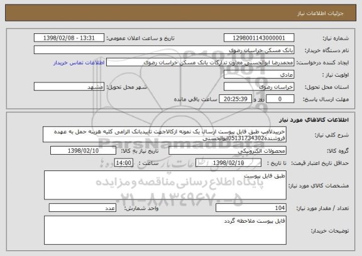Click the section heading 'اطلاعات کالاهای مورد نیاز'
This screenshot has width=362, height=256.
pyautogui.click(x=314, y=120)
